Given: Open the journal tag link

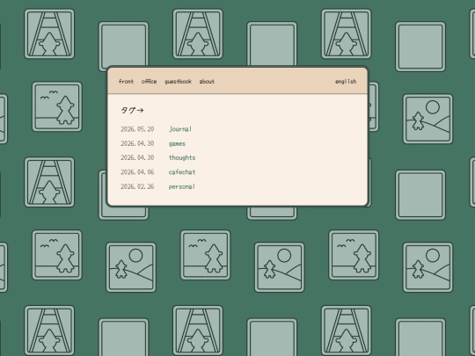Looking at the screenshot, I should tap(180, 129).
